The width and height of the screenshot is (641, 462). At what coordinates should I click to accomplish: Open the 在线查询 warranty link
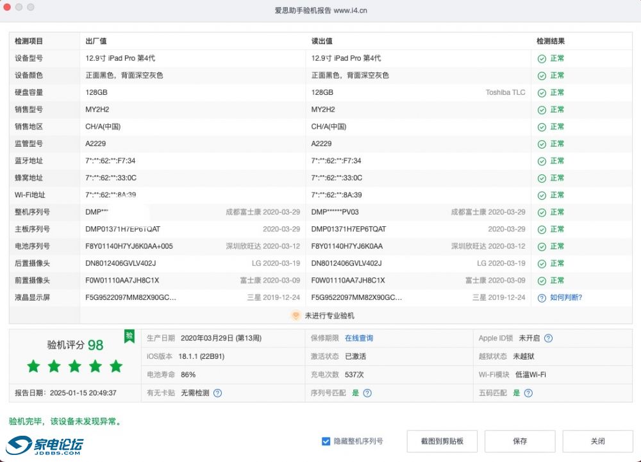pyautogui.click(x=359, y=338)
